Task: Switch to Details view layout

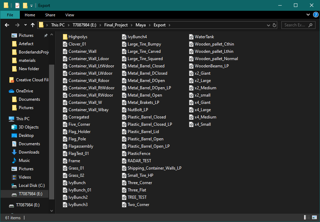Action: [306, 218]
